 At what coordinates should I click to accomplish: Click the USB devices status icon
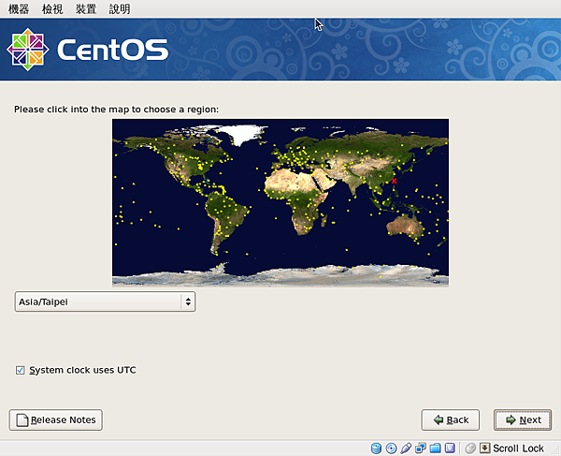406,449
